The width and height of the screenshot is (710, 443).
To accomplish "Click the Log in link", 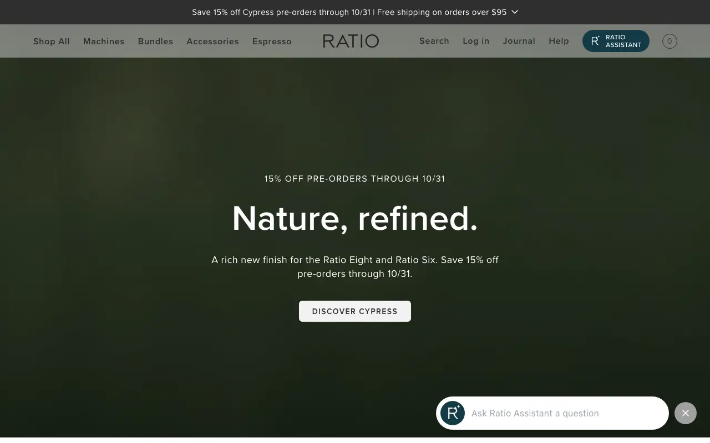I will tap(476, 41).
